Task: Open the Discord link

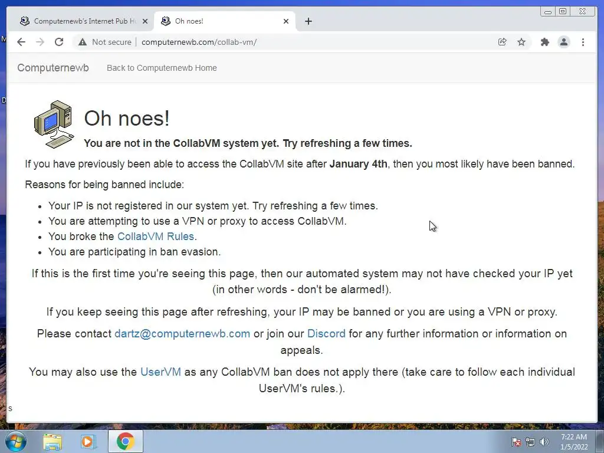Action: coord(326,334)
